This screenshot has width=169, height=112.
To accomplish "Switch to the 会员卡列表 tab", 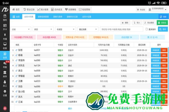I will click(x=29, y=17).
